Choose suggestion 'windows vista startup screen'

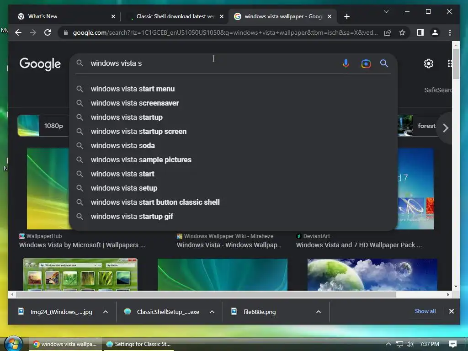click(x=233, y=131)
